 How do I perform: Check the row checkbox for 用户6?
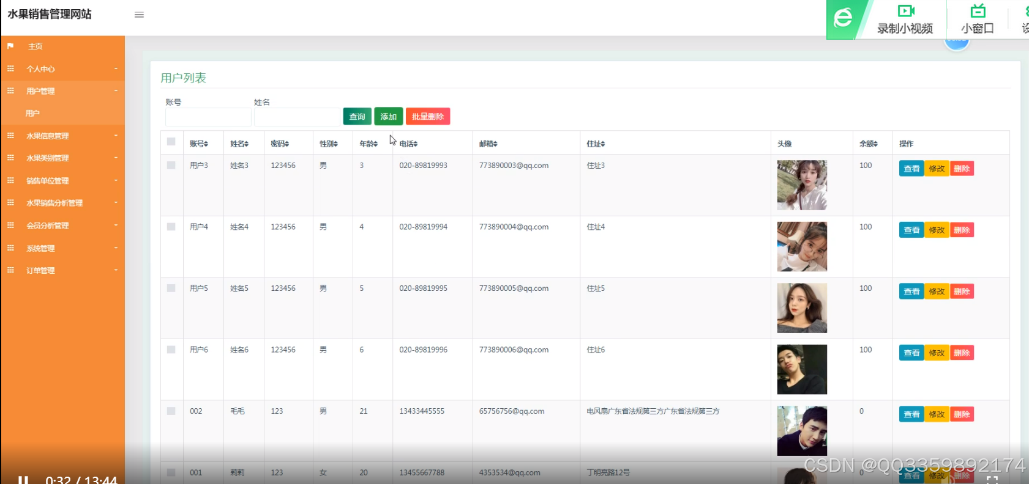[x=171, y=350]
